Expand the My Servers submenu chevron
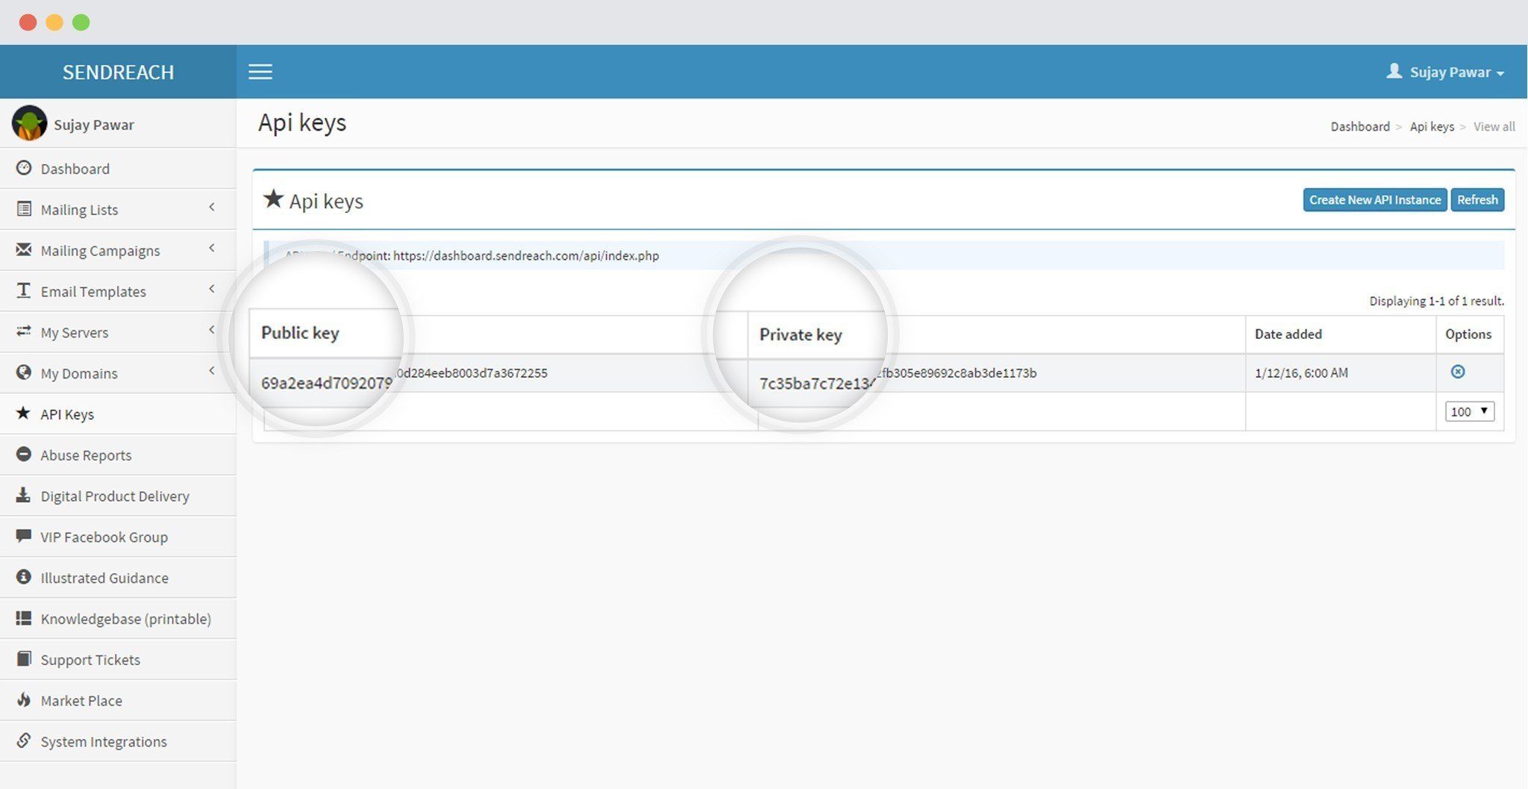 click(212, 329)
